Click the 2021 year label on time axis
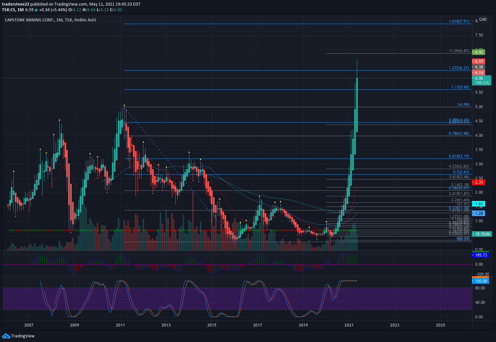The image size is (496, 342). tap(349, 325)
